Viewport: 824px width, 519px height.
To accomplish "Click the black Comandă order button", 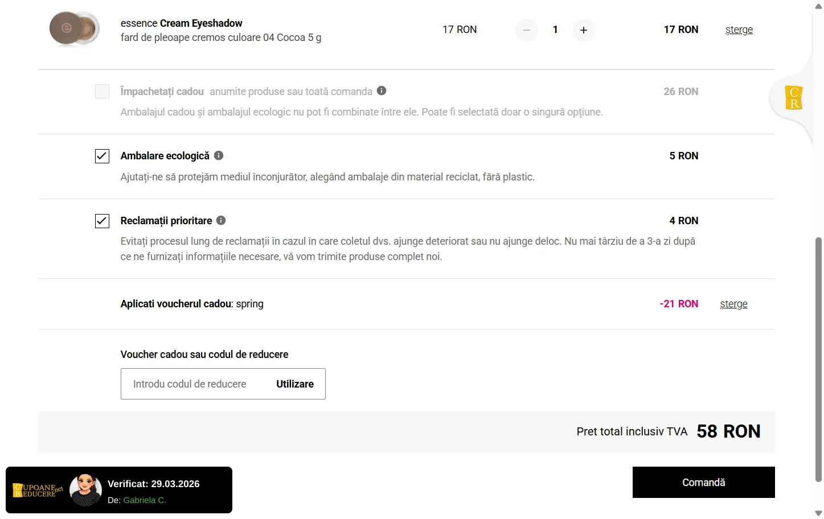I will click(703, 483).
